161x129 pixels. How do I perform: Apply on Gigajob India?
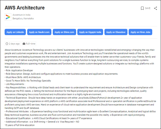coord(90,32)
